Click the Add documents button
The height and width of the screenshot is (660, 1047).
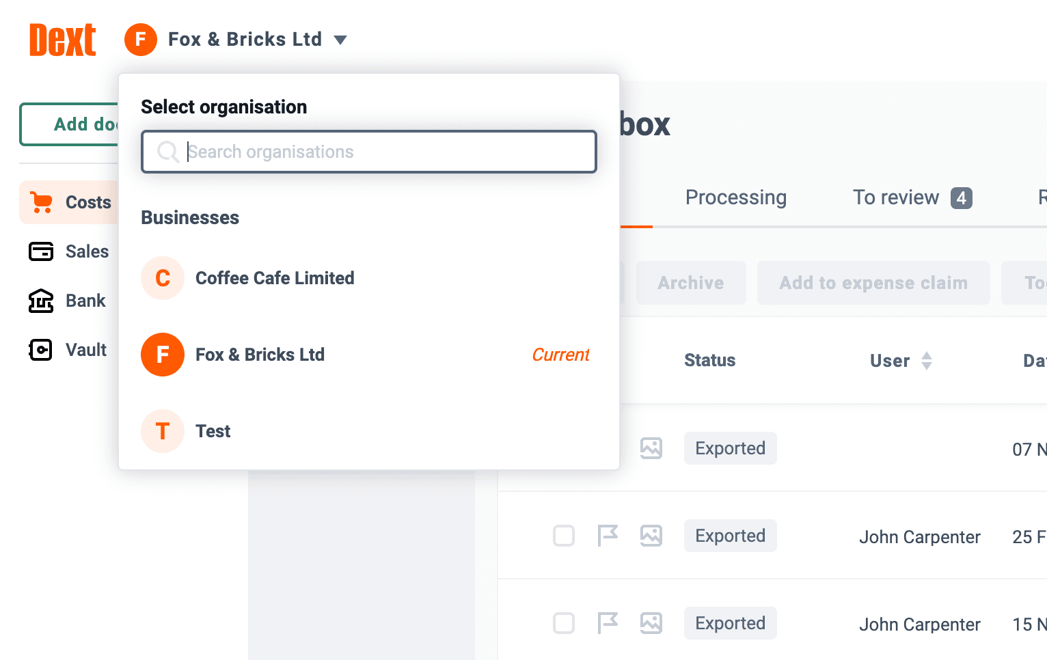click(x=69, y=124)
